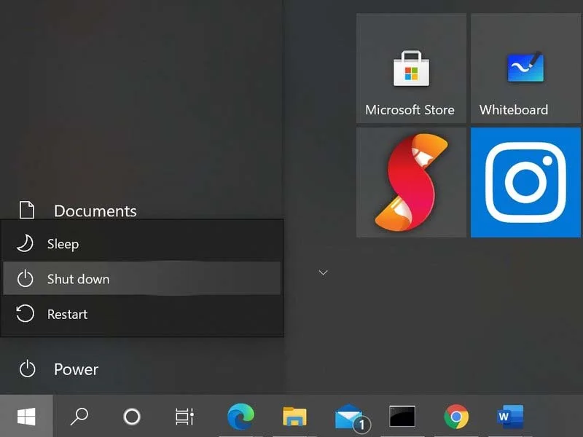This screenshot has height=437, width=583.
Task: Expand tile group with the chevron arrow
Action: [323, 272]
